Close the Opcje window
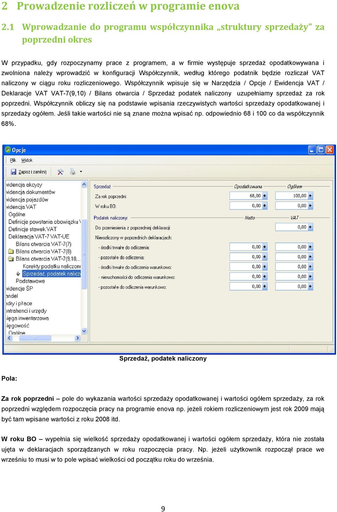This screenshot has height=512, width=337. 330,150
